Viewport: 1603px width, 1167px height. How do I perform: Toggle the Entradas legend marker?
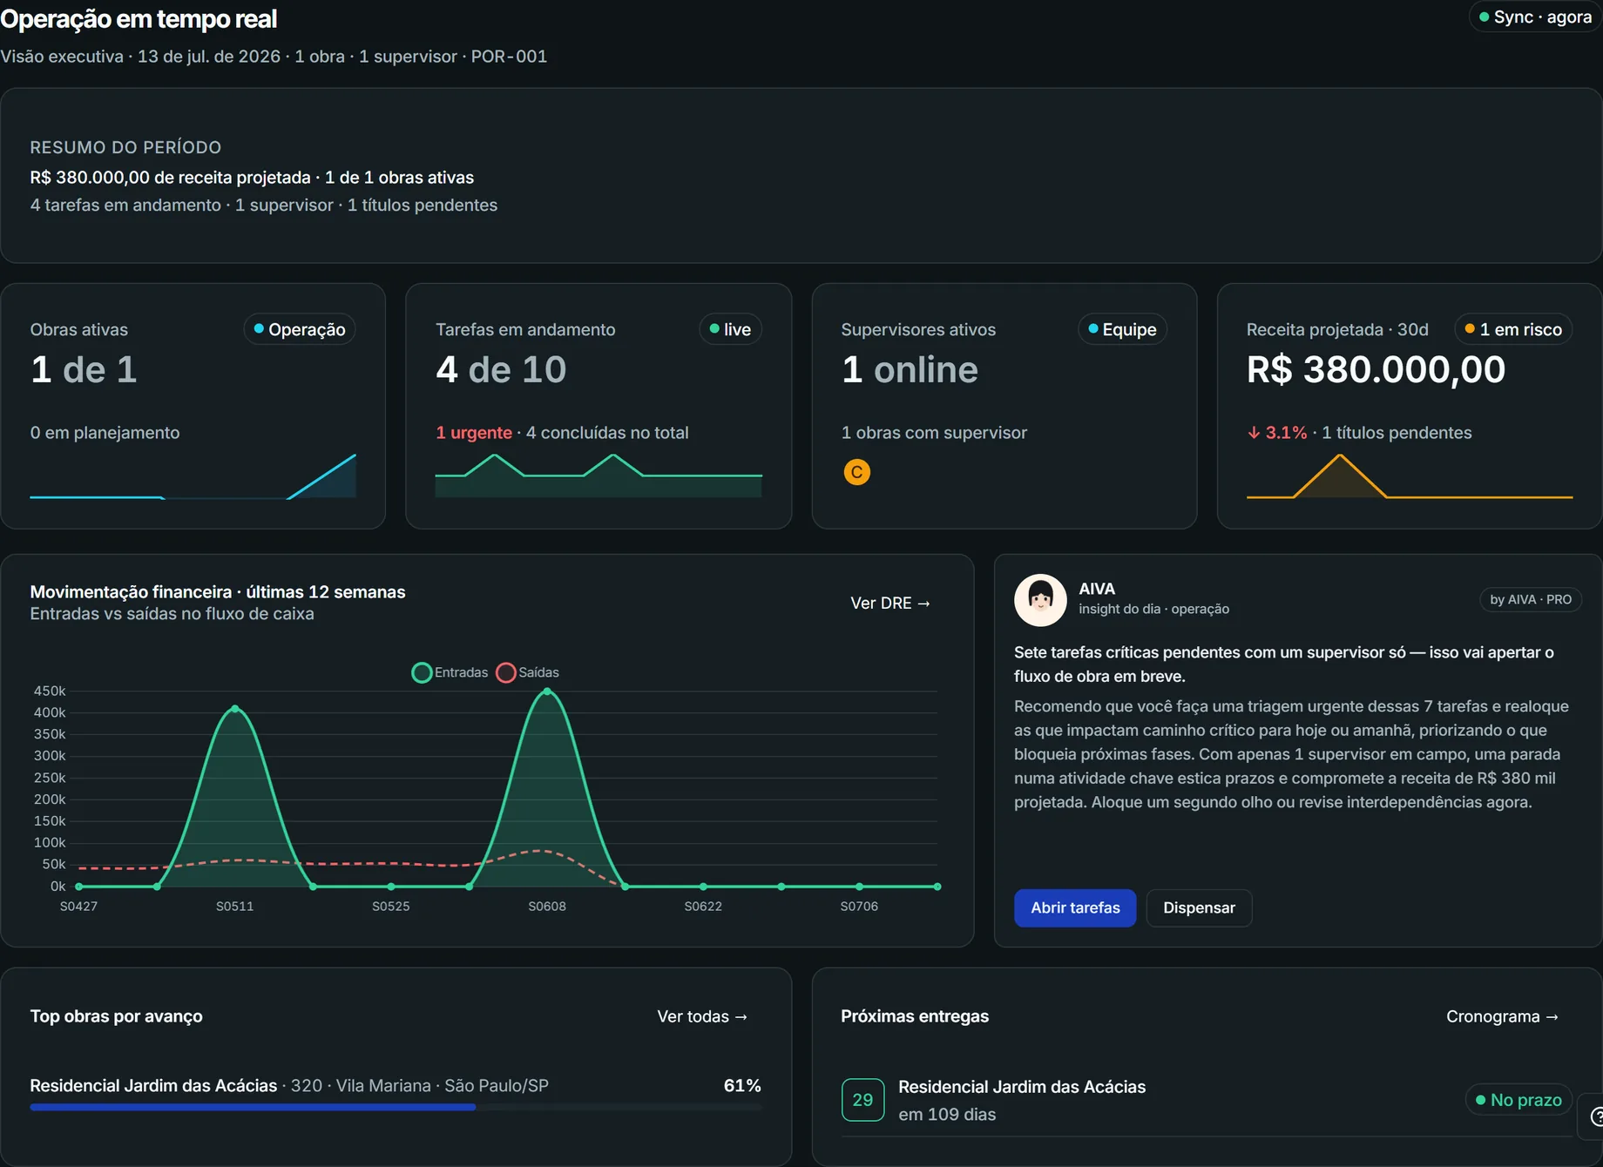pyautogui.click(x=422, y=672)
